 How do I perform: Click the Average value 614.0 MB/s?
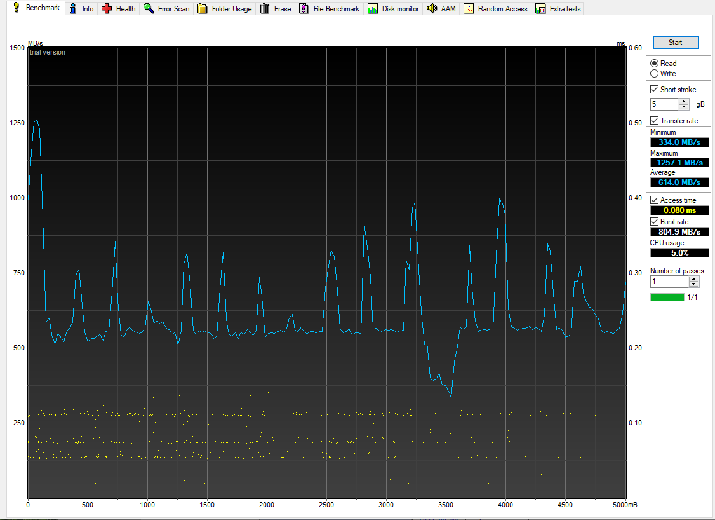(x=679, y=182)
